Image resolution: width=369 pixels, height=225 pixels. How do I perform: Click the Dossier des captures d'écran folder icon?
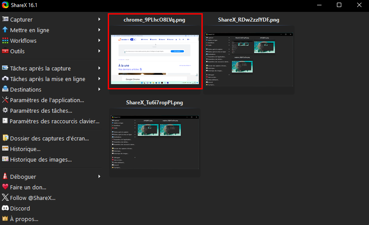point(5,138)
